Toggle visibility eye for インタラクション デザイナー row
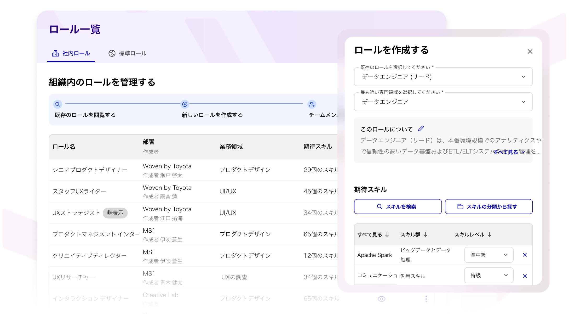Viewport: 575px width, 314px height. tap(381, 299)
